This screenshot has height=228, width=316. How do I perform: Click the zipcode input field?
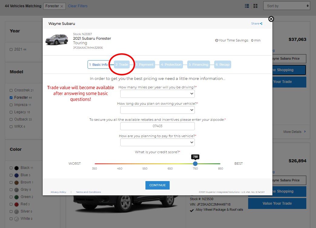click(x=158, y=126)
